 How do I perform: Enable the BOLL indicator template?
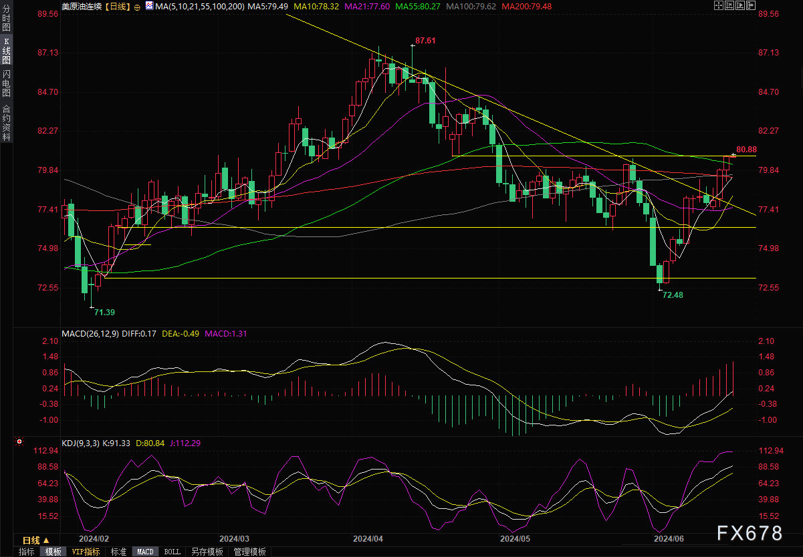pos(172,552)
